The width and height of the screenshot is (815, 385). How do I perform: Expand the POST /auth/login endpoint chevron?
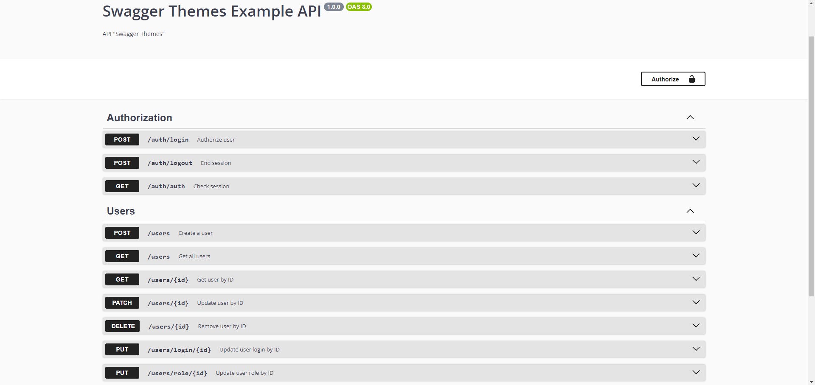[x=696, y=139]
